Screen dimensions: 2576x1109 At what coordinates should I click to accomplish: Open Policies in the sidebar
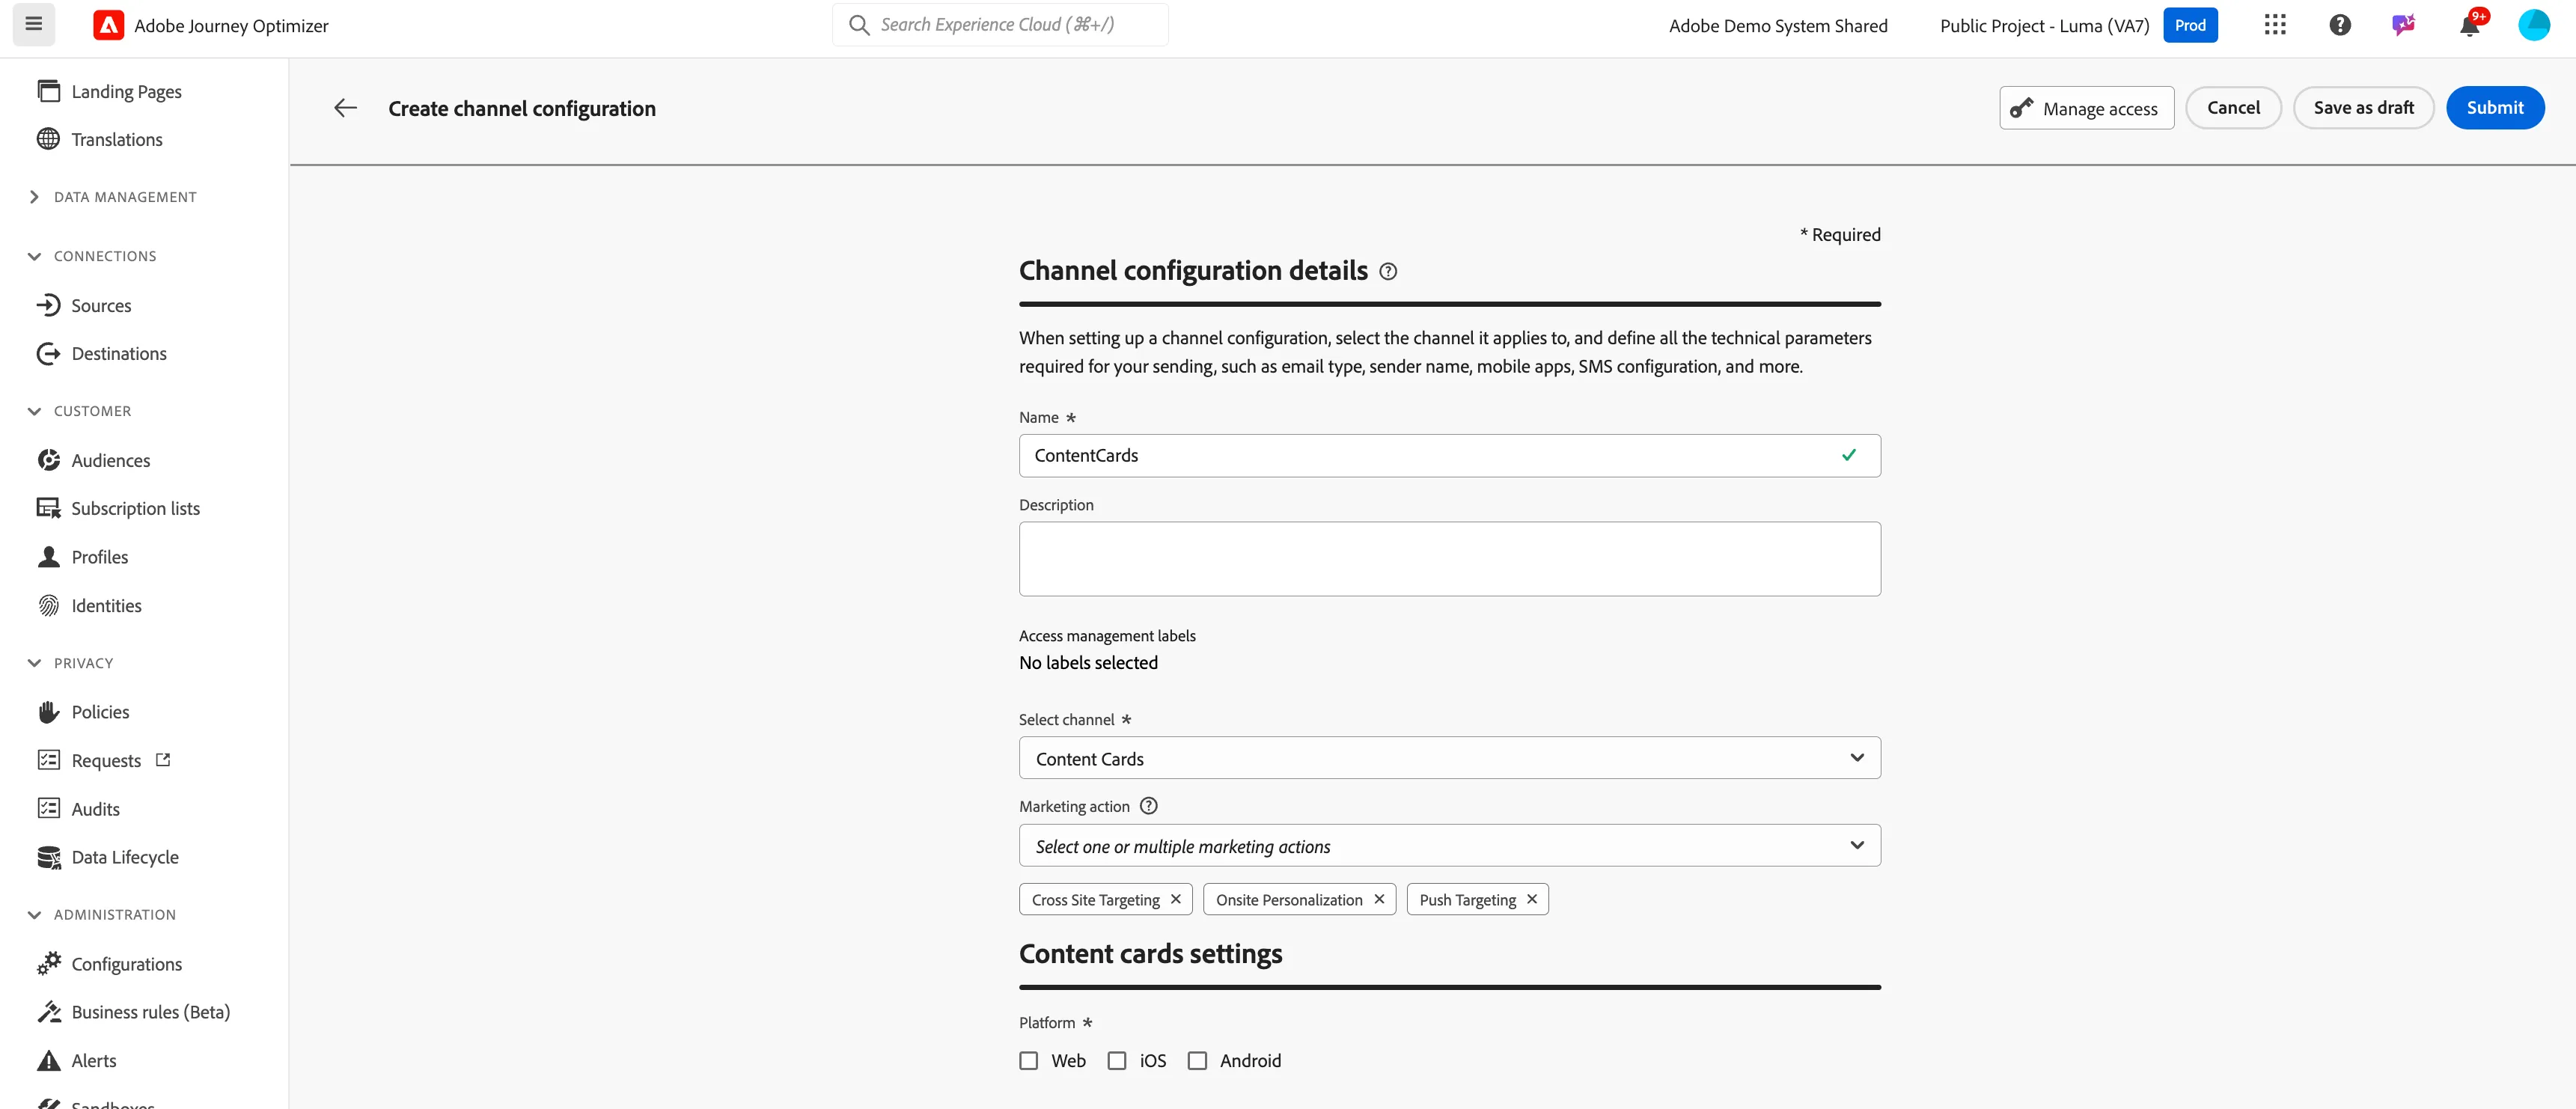83,712
